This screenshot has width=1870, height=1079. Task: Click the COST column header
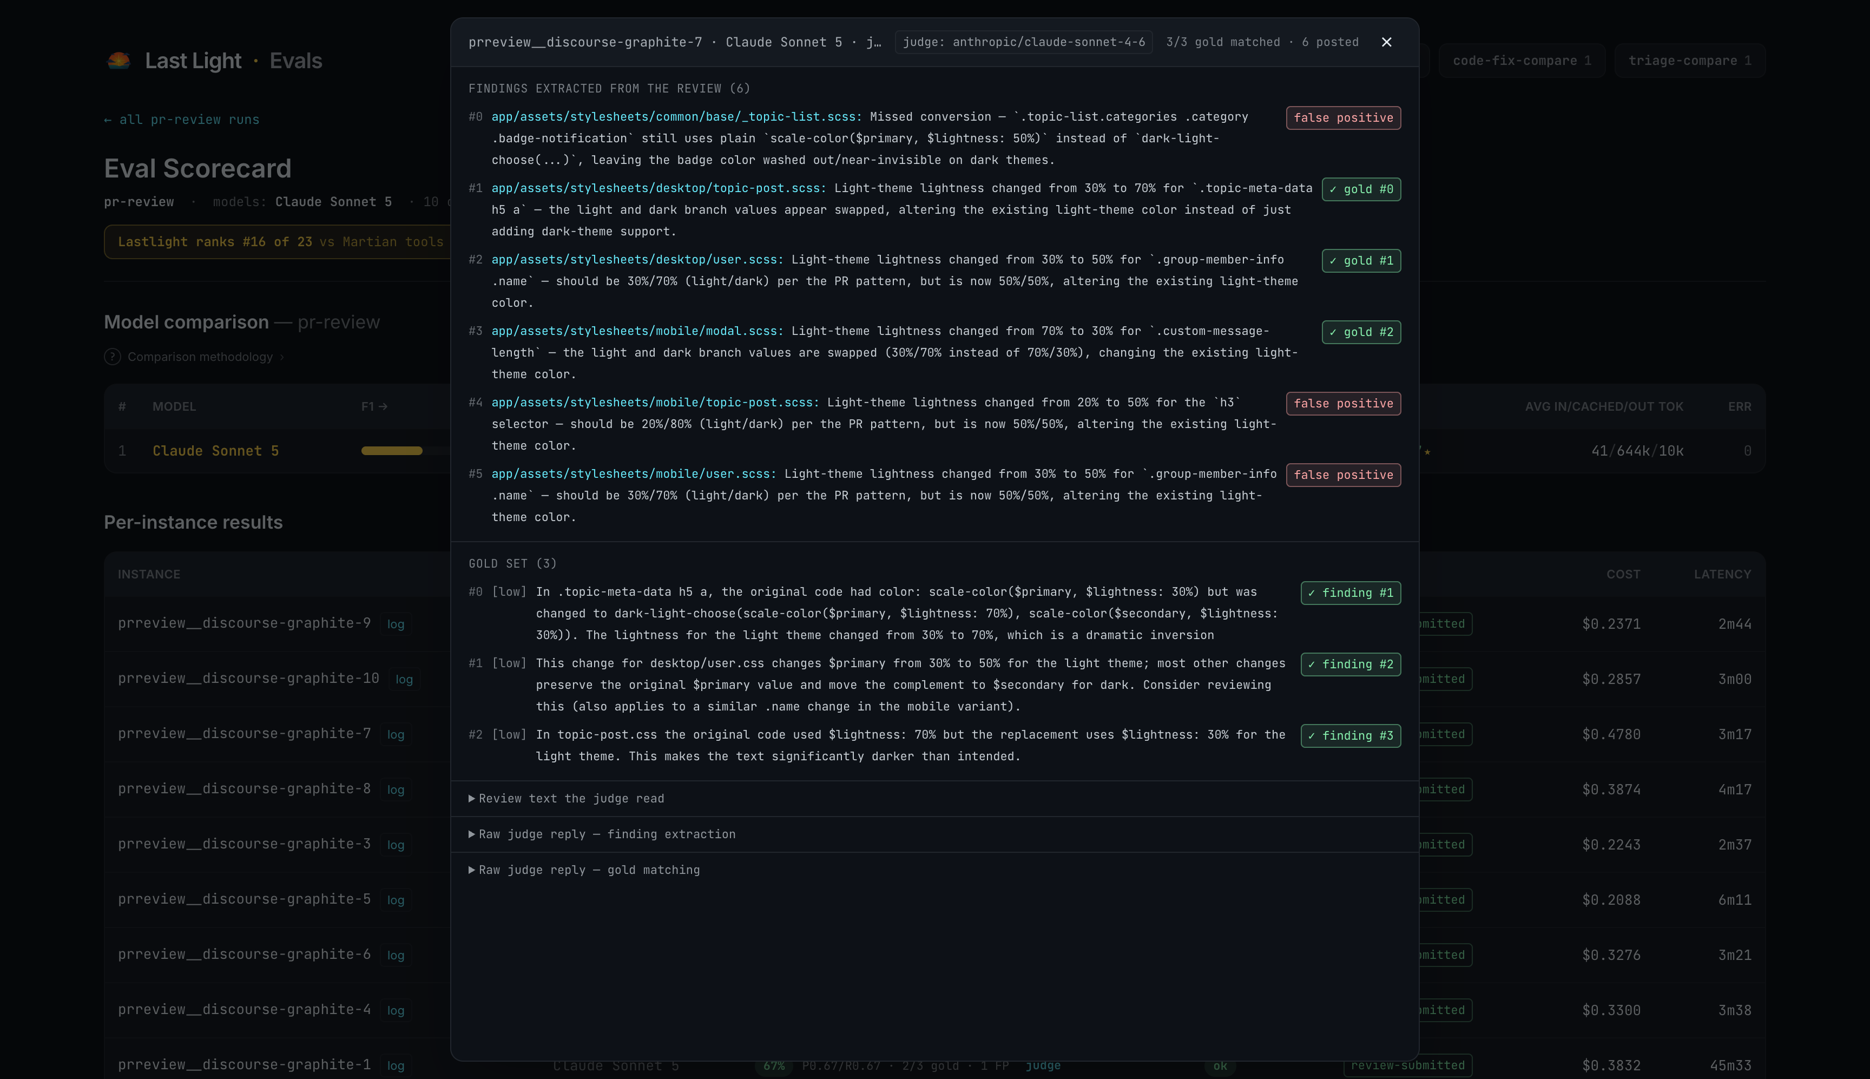coord(1623,574)
